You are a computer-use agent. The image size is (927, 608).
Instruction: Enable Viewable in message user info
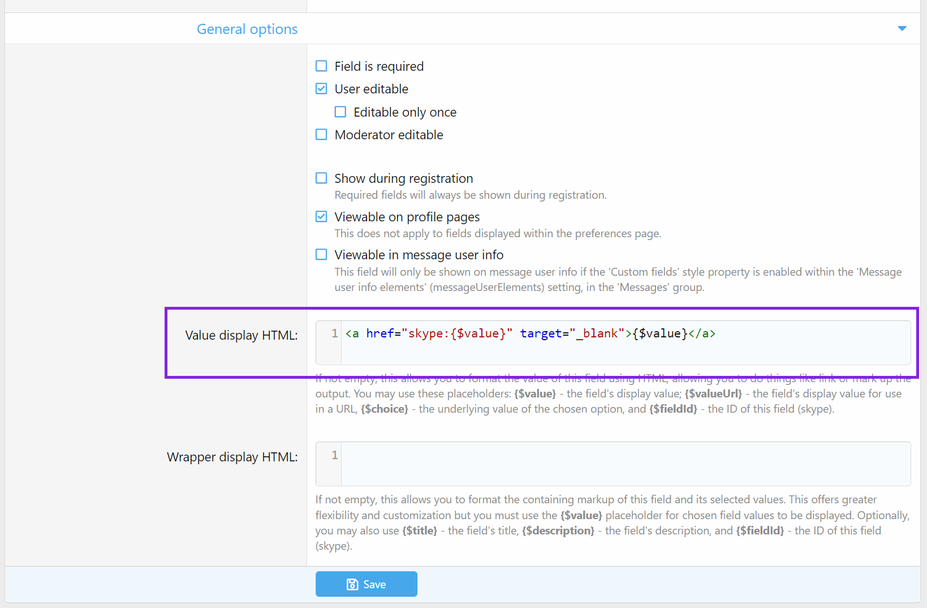coord(321,255)
